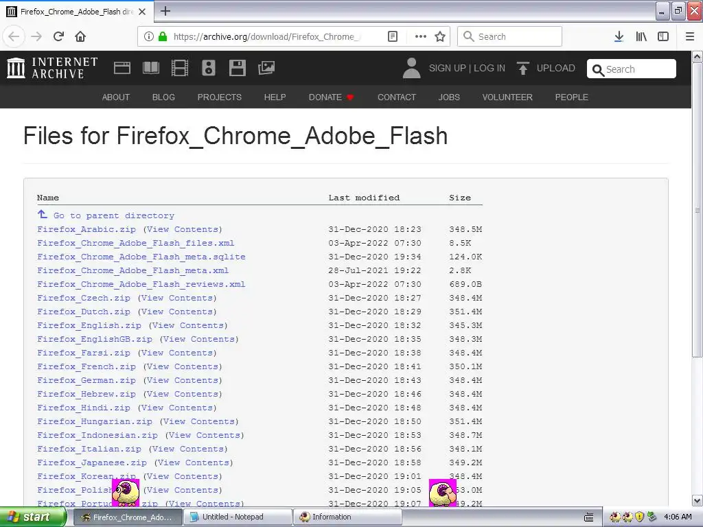Go to parent directory link
This screenshot has width=703, height=527.
tap(113, 215)
